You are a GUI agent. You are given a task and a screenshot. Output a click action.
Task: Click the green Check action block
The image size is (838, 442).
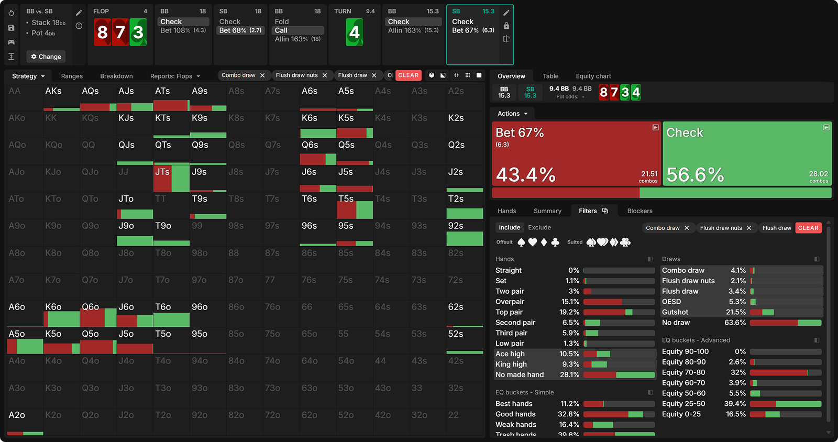pos(747,153)
